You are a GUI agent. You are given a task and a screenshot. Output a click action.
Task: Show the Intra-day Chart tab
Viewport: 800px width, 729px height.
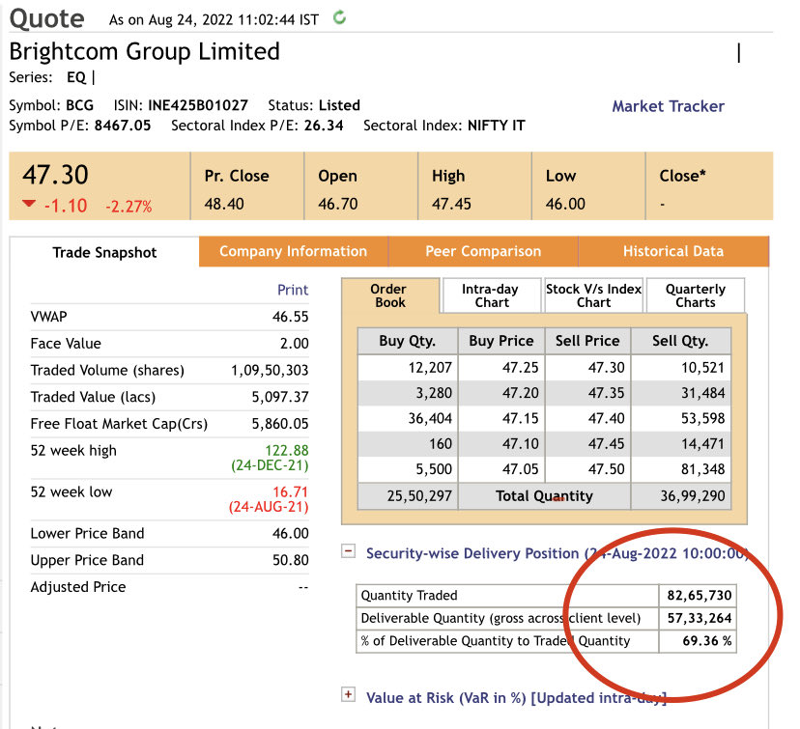pyautogui.click(x=491, y=295)
